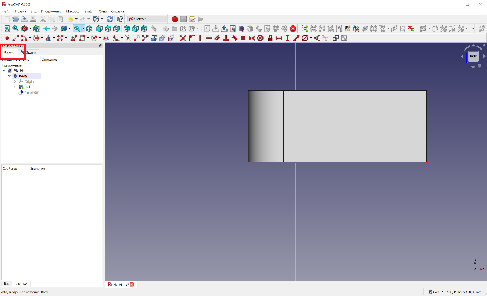Apply symmetric constraint
The width and height of the screenshot is (487, 296).
tap(252, 38)
